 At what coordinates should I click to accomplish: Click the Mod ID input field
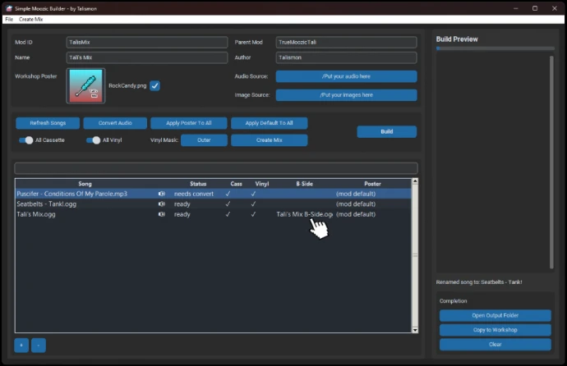tap(146, 42)
